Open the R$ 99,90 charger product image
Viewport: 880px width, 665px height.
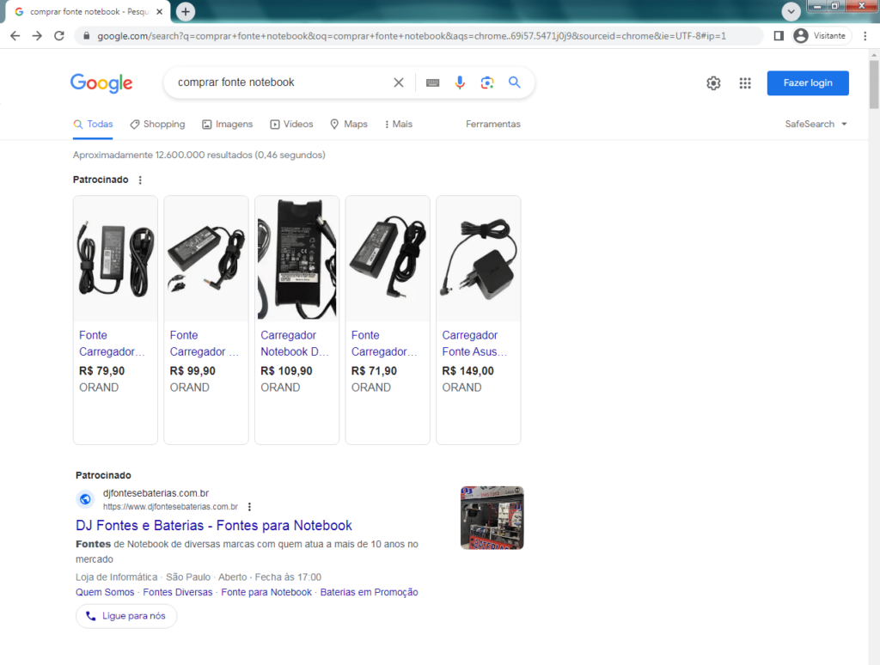[206, 259]
